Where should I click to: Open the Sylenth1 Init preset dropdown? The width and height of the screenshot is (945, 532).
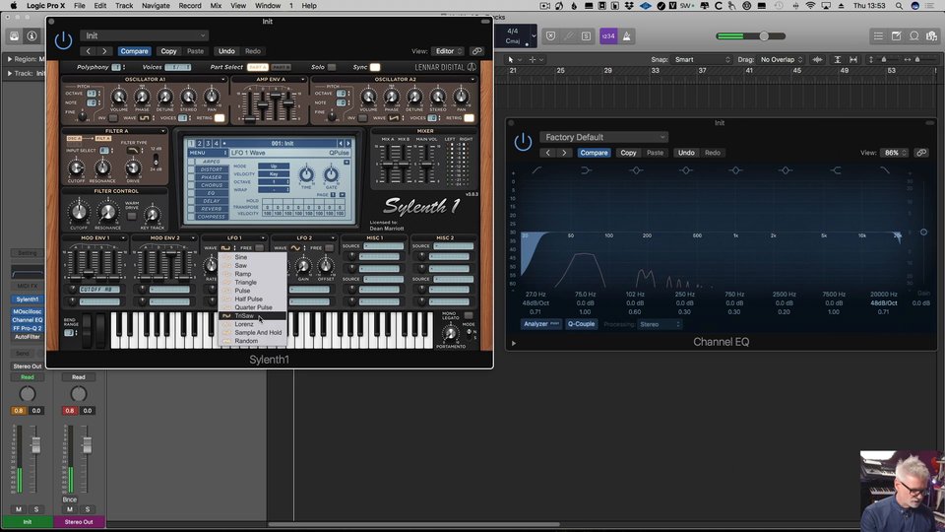click(x=145, y=35)
